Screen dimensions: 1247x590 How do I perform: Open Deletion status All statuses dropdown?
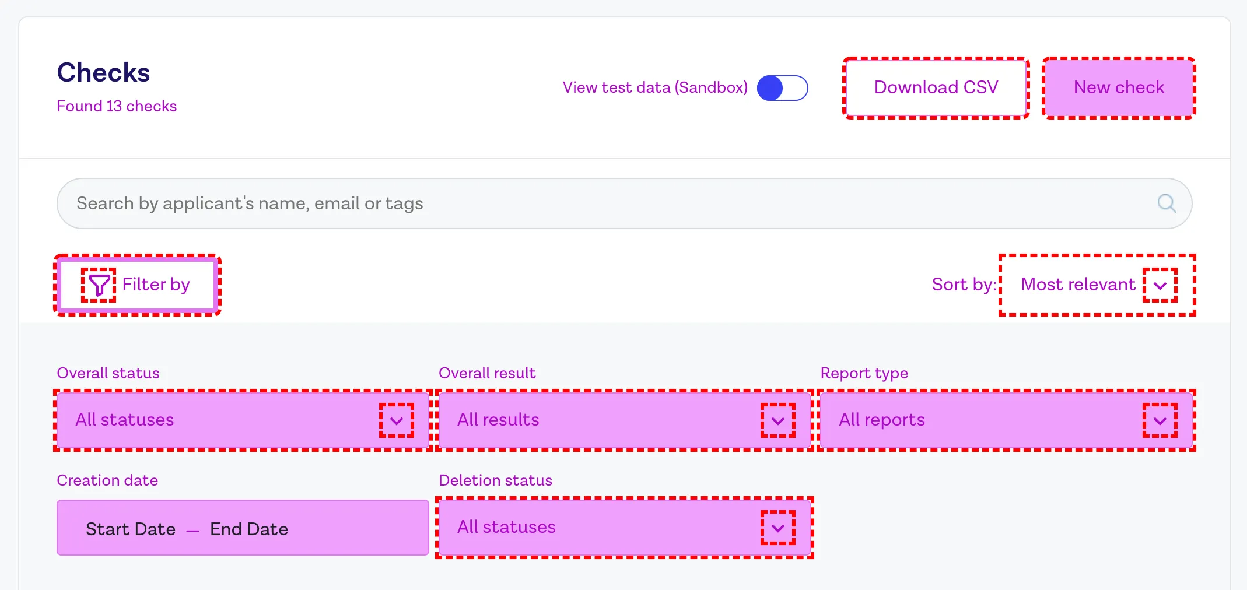625,528
